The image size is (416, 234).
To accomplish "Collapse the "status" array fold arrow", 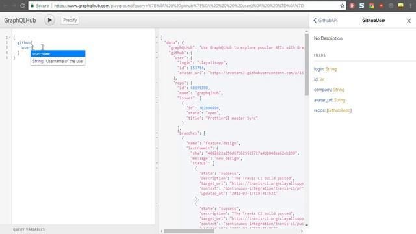I will click(157, 163).
